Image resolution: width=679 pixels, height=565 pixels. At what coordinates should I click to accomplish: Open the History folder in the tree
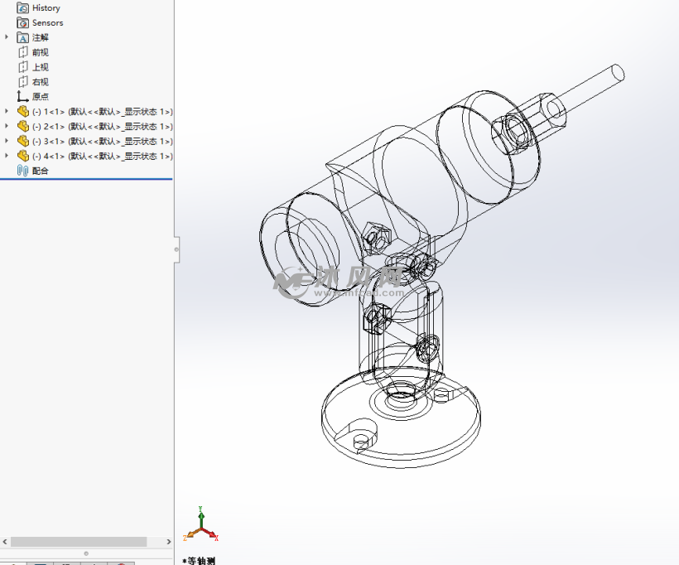[46, 7]
